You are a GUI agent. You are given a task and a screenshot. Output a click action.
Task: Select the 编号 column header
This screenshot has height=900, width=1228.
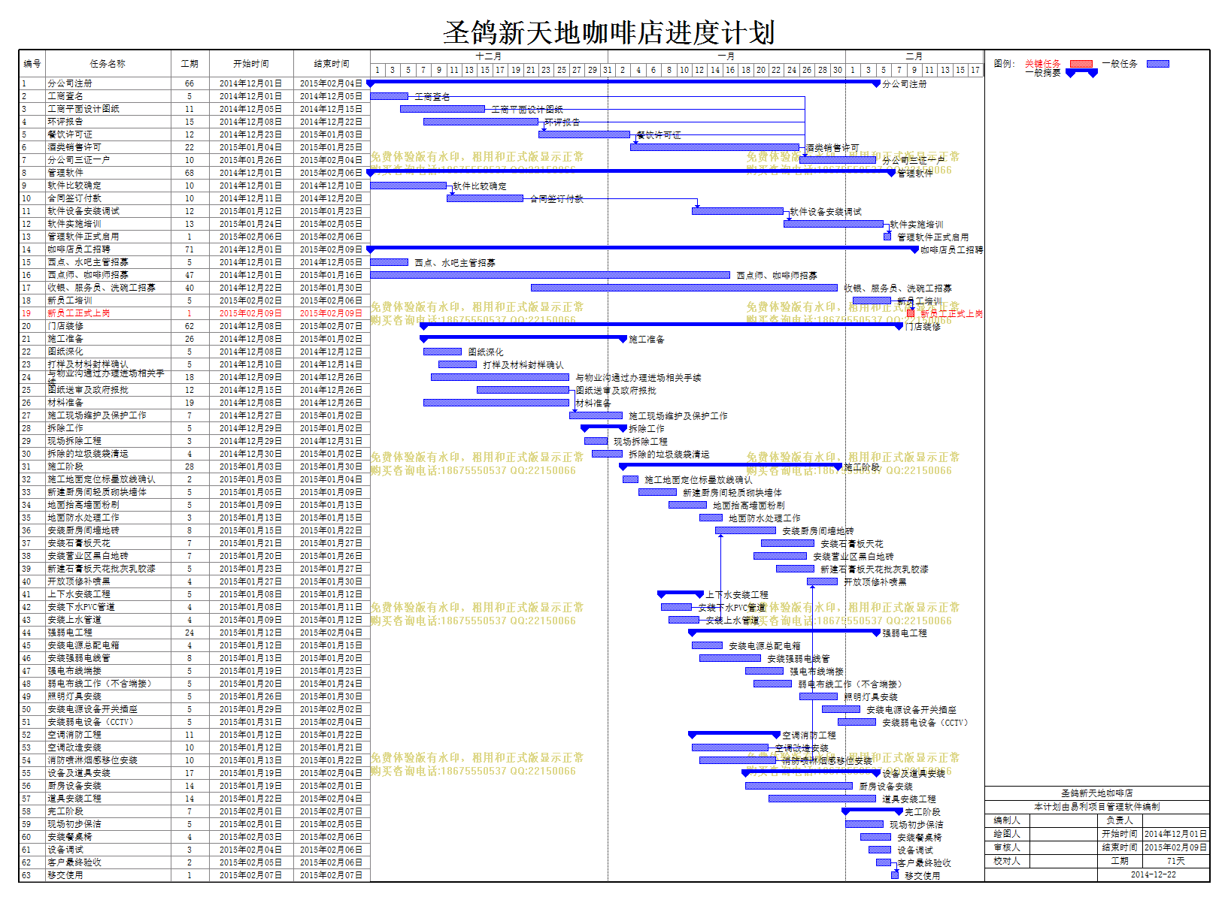coord(32,64)
